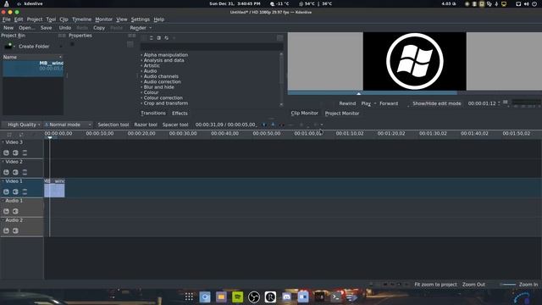The image size is (542, 305).
Task: Lock the Audio 2 track
Action: click(x=6, y=230)
